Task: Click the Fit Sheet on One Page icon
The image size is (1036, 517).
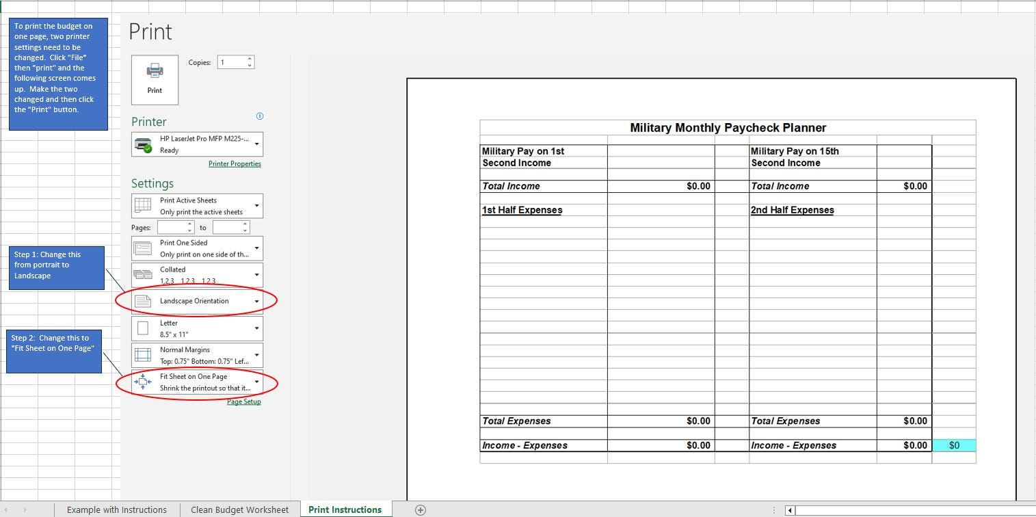Action: tap(142, 382)
